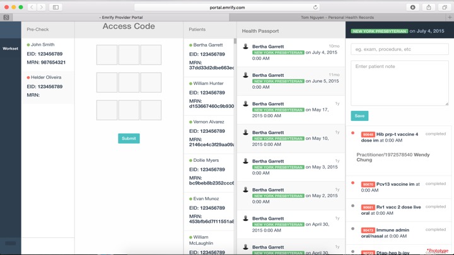The height and width of the screenshot is (255, 454).
Task: Click person avatar icon on June 5 visit
Action: click(x=245, y=75)
